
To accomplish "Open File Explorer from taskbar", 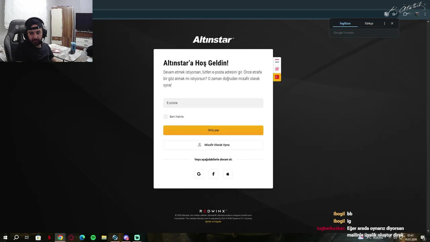I will point(104,238).
